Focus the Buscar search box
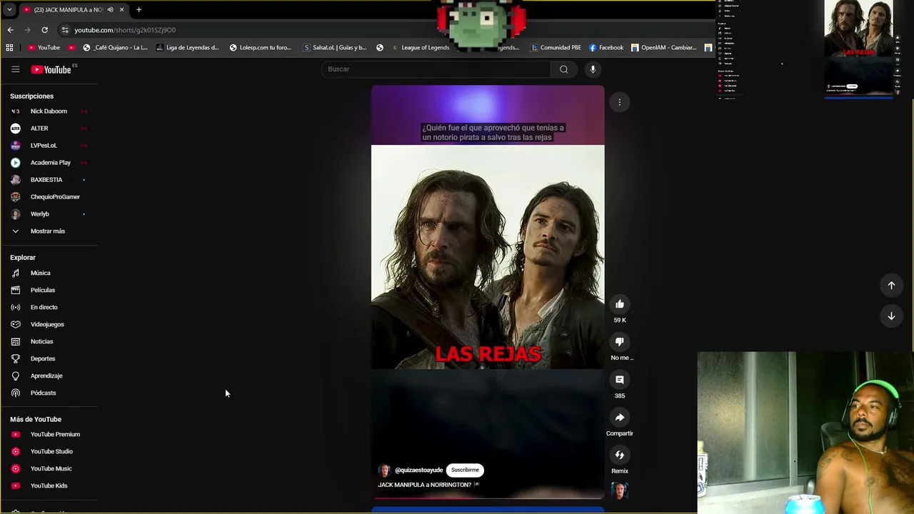Screen dimensions: 914x514 point(436,69)
